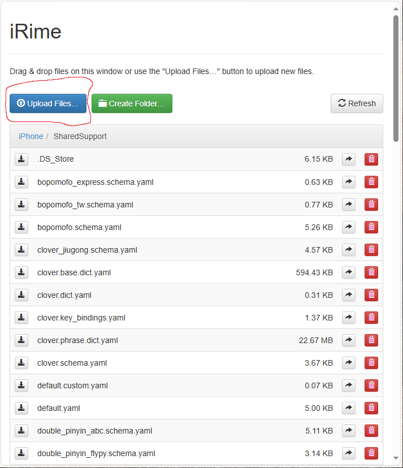Delete clover.phrase.dict.yaml

coord(371,340)
